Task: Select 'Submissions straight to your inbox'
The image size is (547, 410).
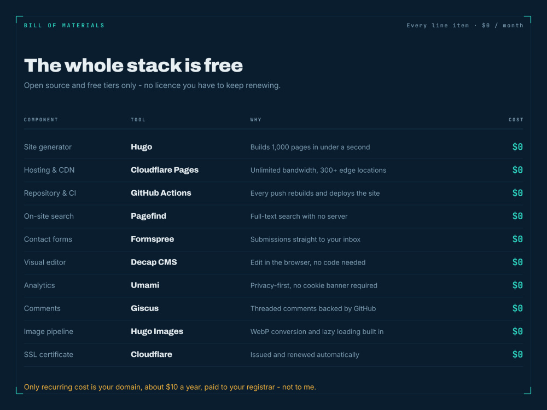Action: 305,239
